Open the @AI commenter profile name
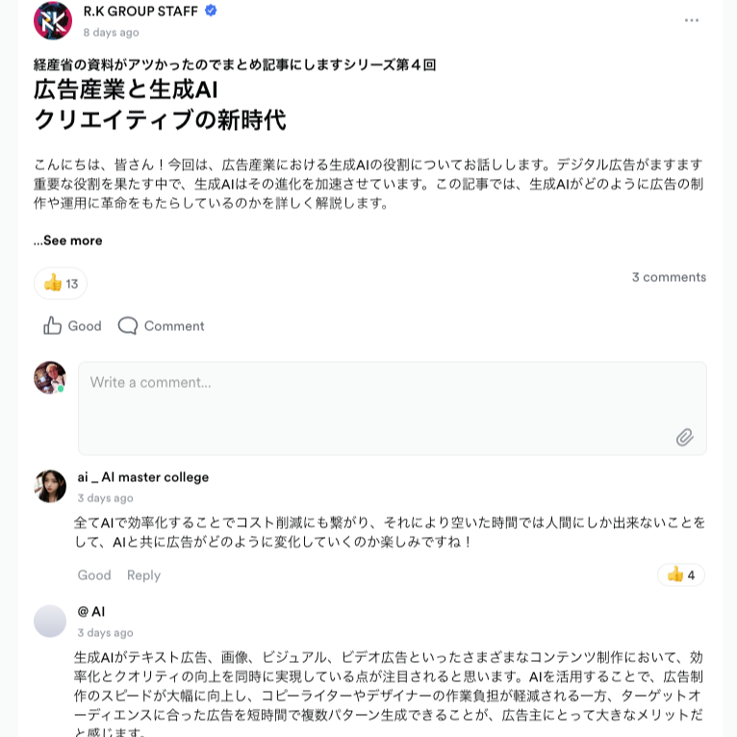This screenshot has height=737, width=737. pos(91,612)
